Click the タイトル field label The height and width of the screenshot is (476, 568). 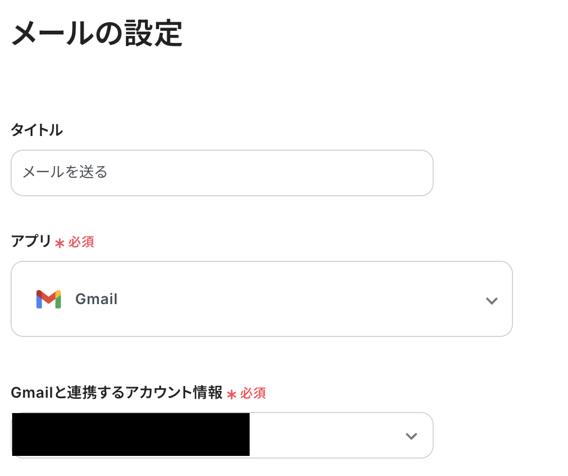[x=37, y=130]
